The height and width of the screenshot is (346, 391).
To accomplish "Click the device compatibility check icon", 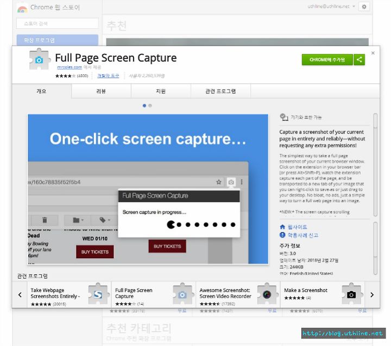I will tap(284, 117).
